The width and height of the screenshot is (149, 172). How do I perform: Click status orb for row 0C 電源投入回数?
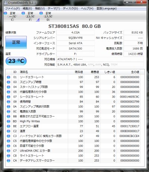(9, 111)
